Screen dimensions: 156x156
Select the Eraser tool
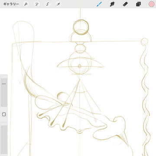click(x=125, y=4)
